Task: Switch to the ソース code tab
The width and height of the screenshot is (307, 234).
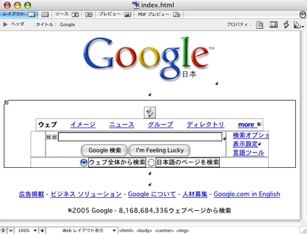Action: tap(67, 14)
